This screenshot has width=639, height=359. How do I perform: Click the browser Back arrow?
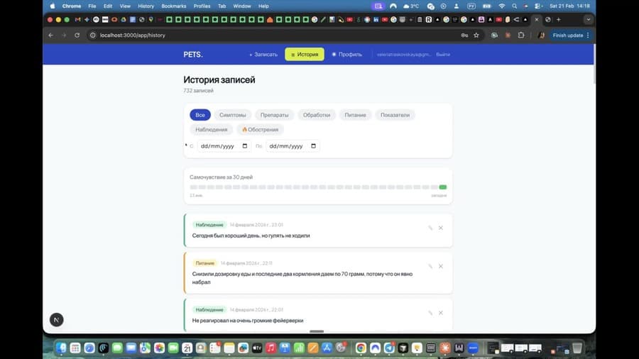click(51, 35)
